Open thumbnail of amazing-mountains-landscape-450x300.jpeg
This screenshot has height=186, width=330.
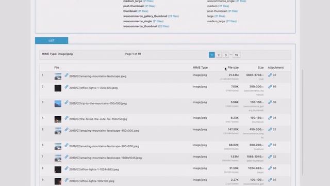point(58,131)
